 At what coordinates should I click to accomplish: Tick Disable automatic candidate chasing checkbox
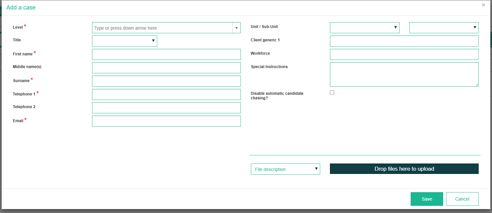click(332, 92)
